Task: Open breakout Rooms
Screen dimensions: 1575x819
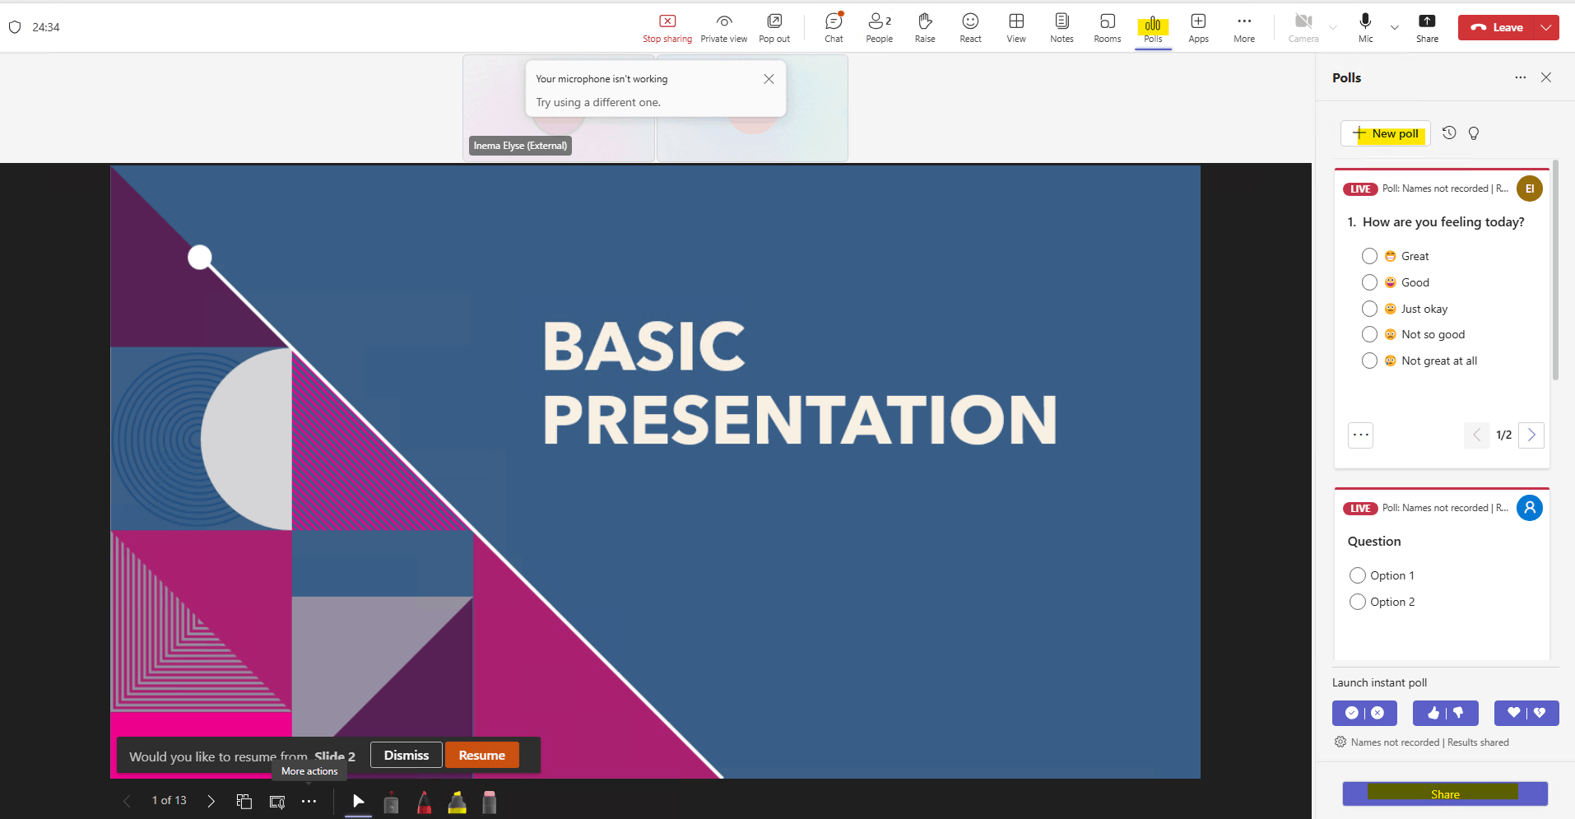Action: point(1108,27)
